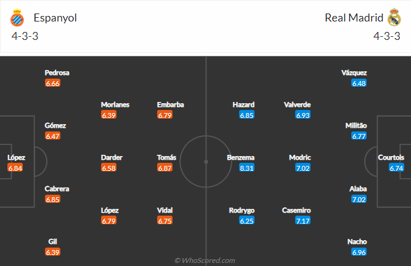Select player Embarba on the pitch
The width and height of the screenshot is (411, 266).
click(x=170, y=105)
